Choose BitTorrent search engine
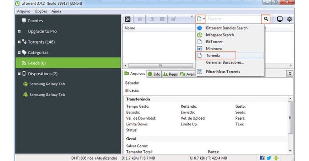This screenshot has height=161, width=309. pyautogui.click(x=230, y=42)
